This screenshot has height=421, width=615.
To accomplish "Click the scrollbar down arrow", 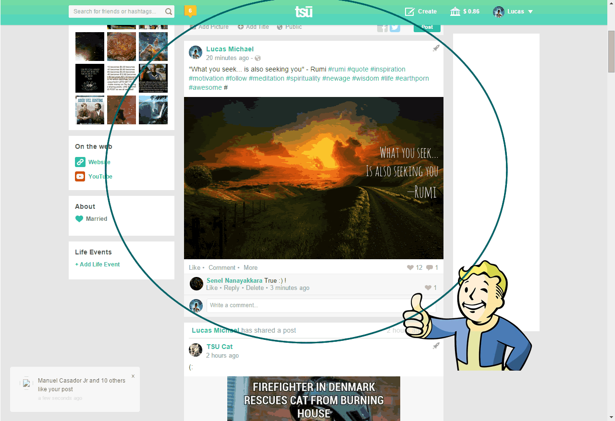I will pos(611,417).
